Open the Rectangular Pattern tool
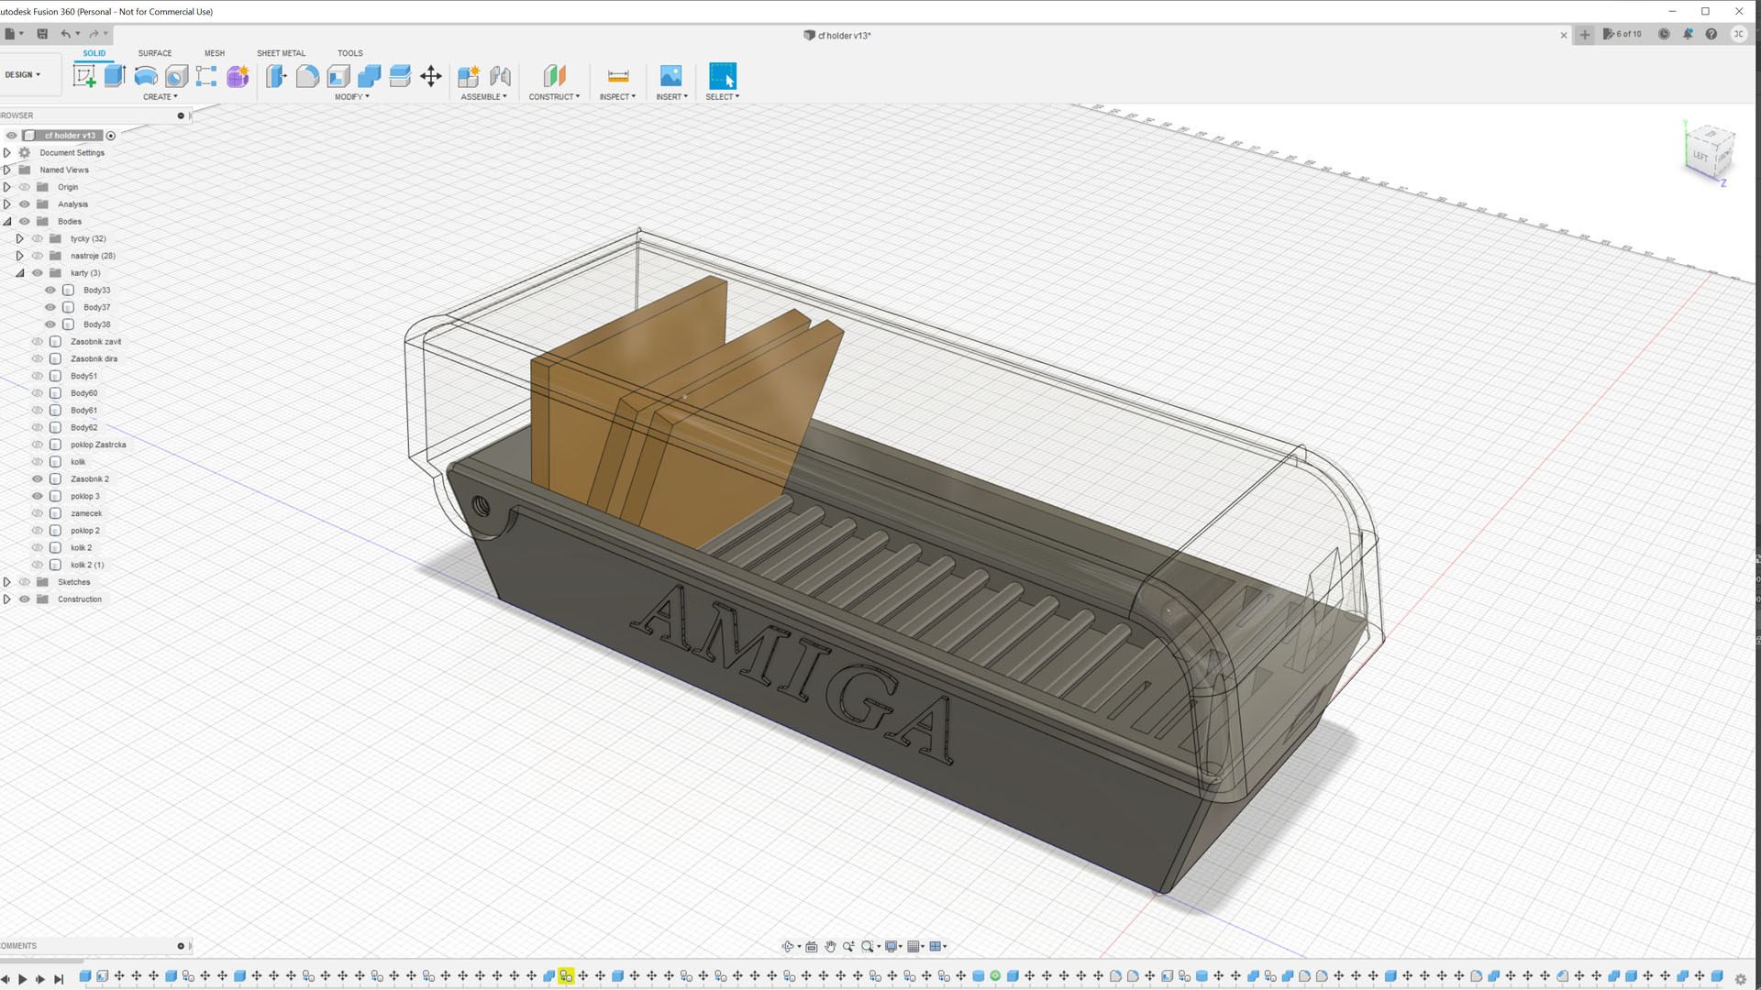This screenshot has height=990, width=1761. (x=206, y=76)
